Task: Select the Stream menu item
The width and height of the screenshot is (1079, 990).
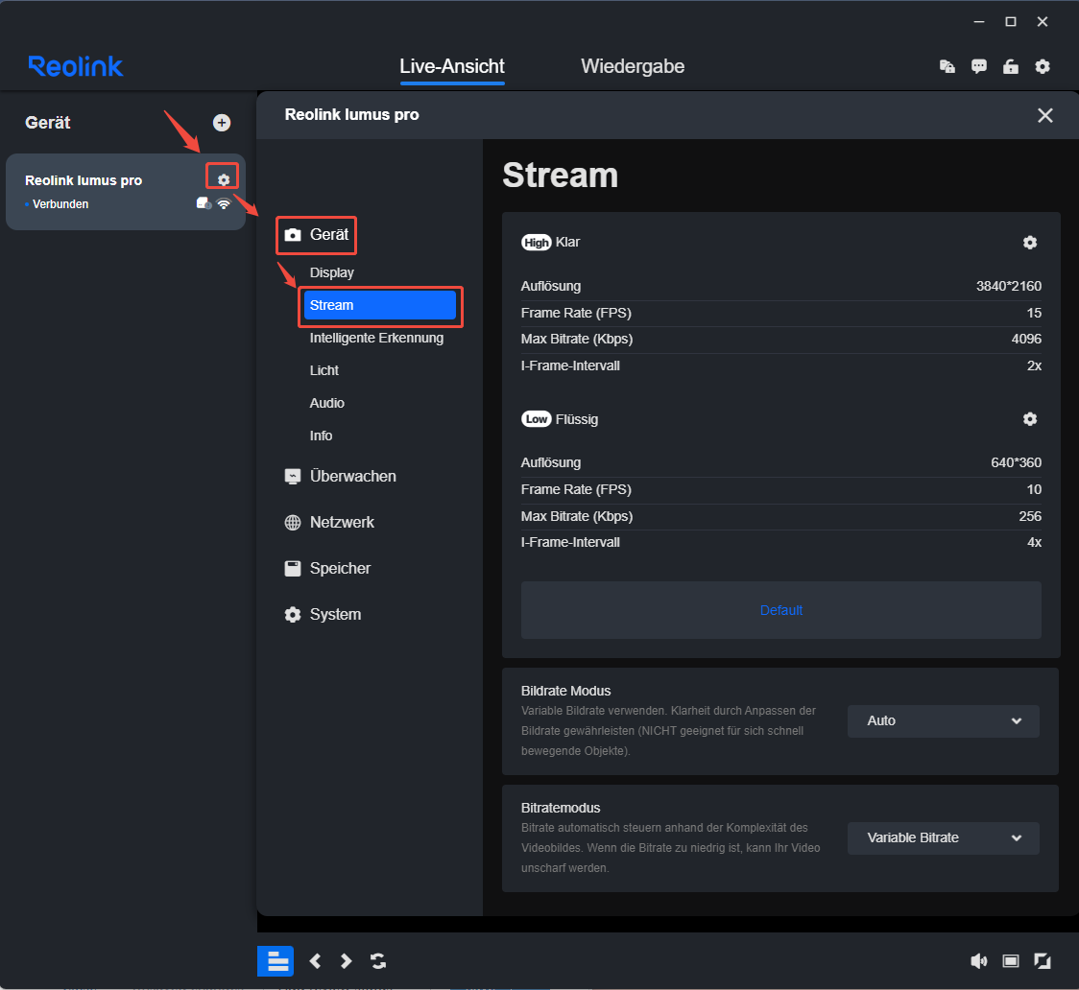Action: point(380,305)
